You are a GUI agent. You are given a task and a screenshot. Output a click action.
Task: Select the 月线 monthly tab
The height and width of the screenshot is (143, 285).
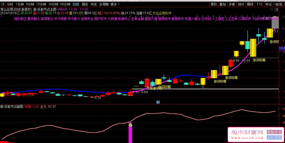(93, 4)
